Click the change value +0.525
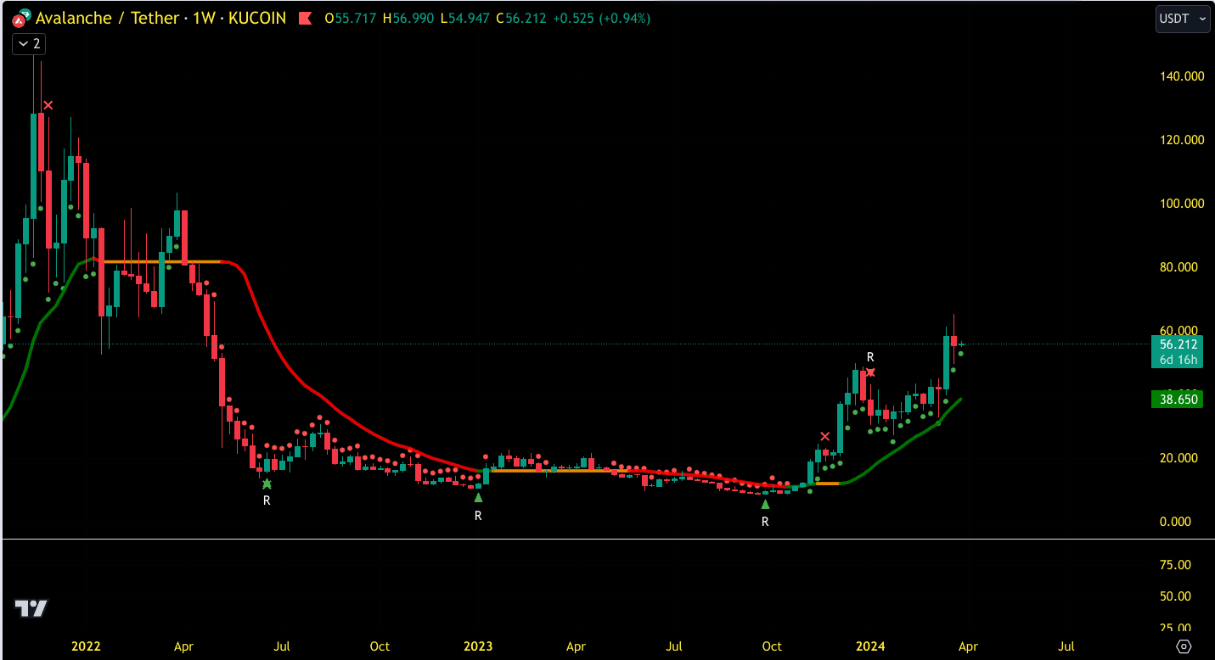 click(574, 18)
